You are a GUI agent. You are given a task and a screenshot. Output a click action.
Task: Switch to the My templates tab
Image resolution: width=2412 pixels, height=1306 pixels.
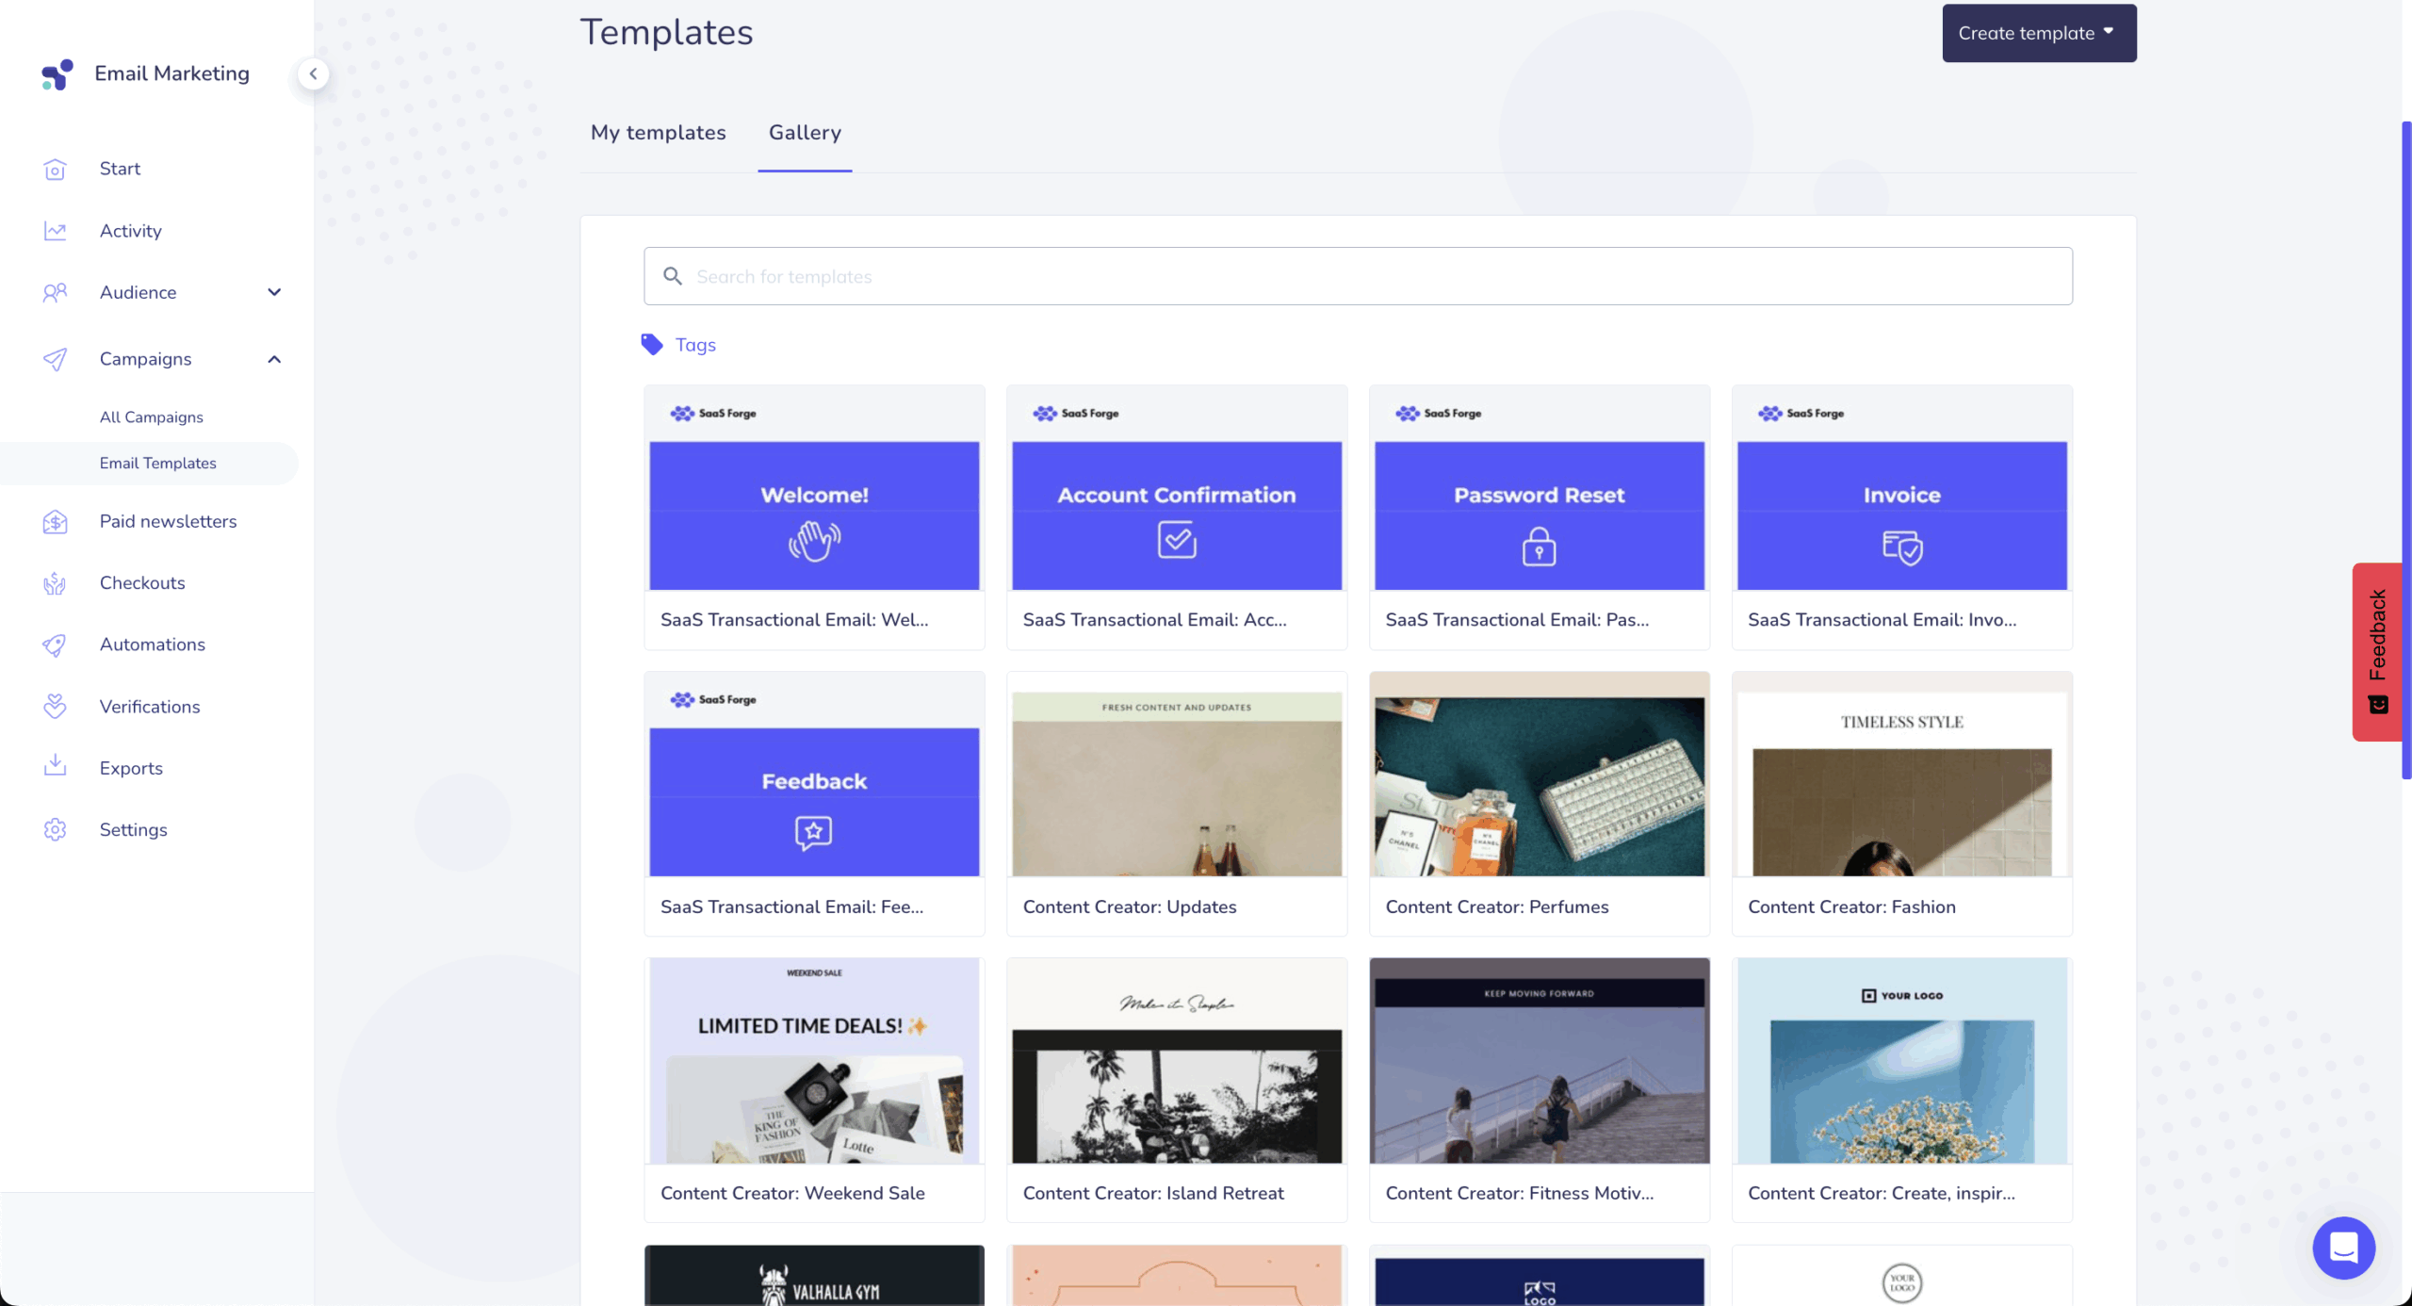pyautogui.click(x=659, y=133)
